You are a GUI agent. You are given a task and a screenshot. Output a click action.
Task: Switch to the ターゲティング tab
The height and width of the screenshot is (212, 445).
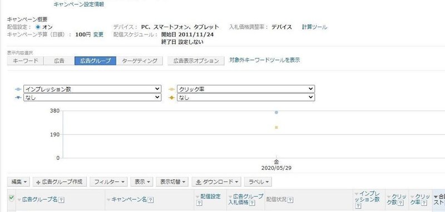click(140, 61)
